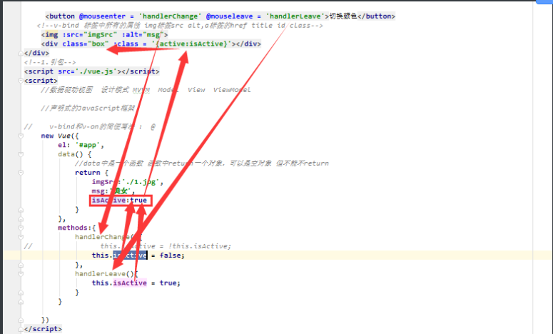Click "false;" on the highlighted this.isActive line
The image size is (553, 334).
172,255
